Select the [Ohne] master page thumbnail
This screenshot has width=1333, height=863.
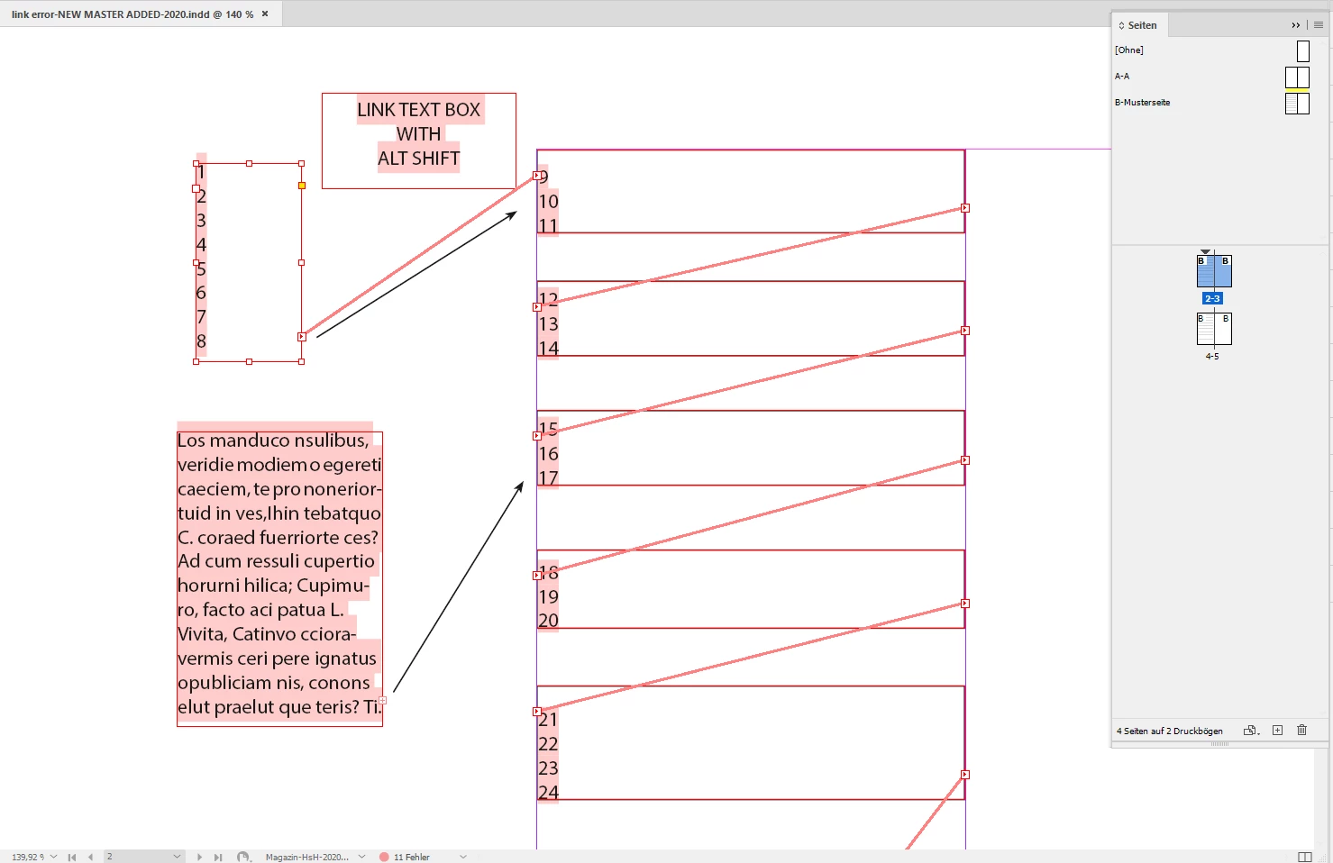(1303, 51)
